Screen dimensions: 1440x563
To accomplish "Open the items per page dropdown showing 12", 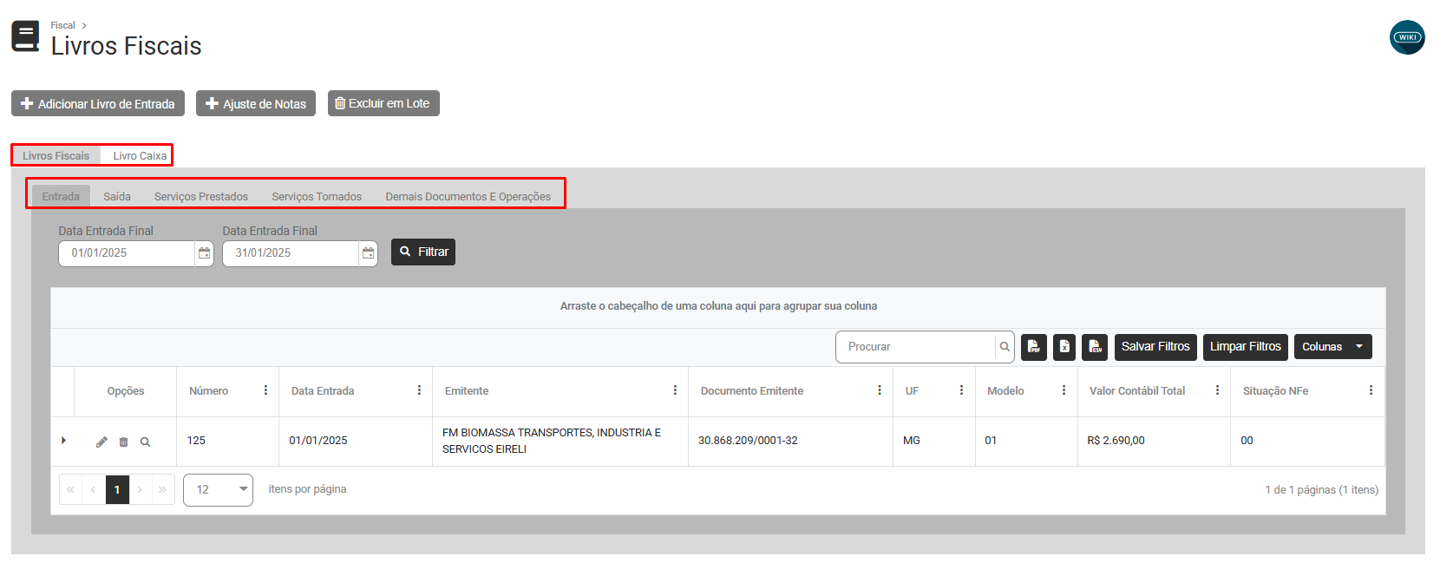I will [218, 490].
